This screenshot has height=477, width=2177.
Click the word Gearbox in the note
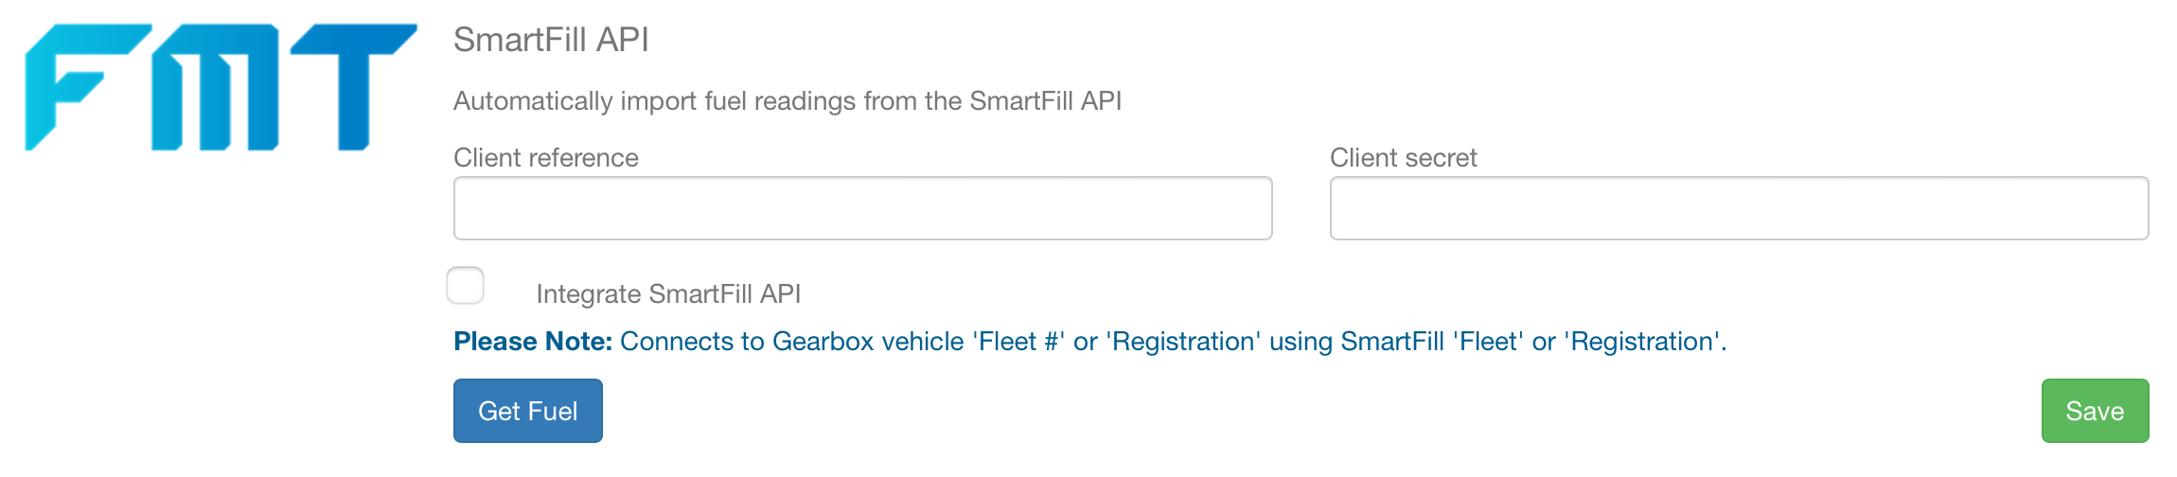(x=823, y=342)
